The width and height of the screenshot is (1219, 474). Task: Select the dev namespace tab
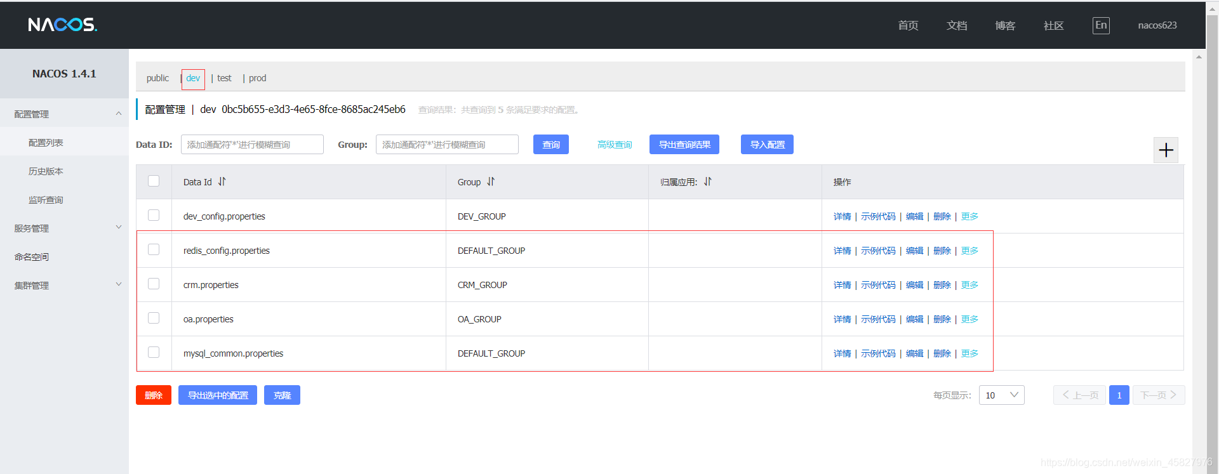(193, 78)
